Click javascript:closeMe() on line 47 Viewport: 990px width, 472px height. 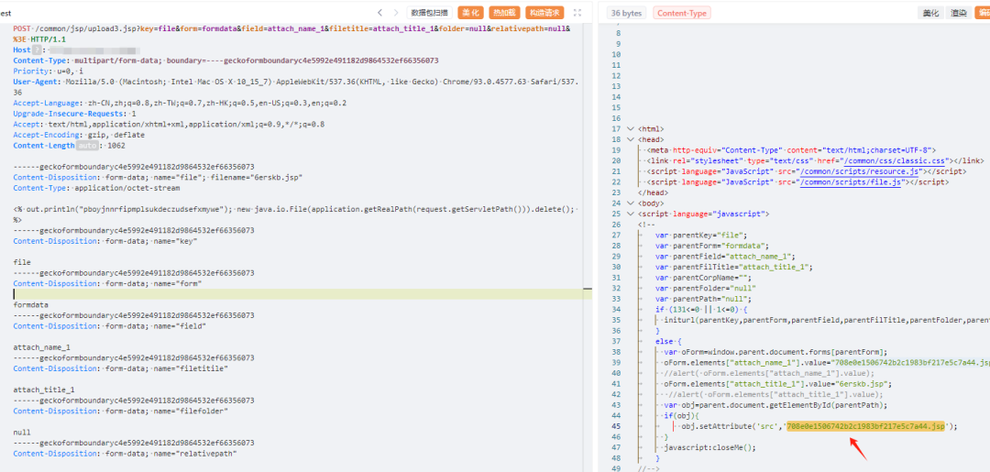(x=709, y=447)
